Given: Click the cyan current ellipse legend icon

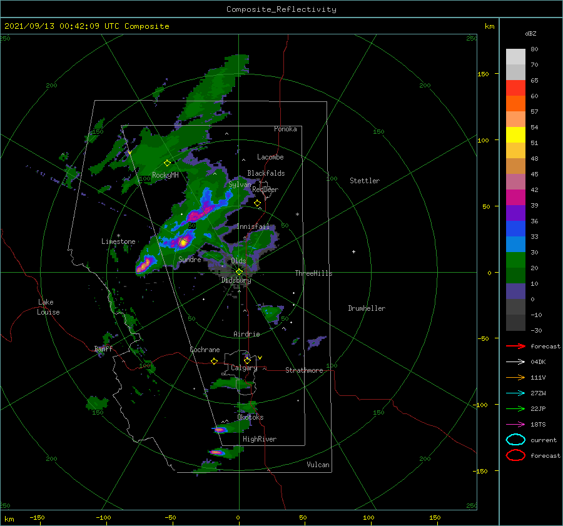Looking at the screenshot, I should pos(515,440).
